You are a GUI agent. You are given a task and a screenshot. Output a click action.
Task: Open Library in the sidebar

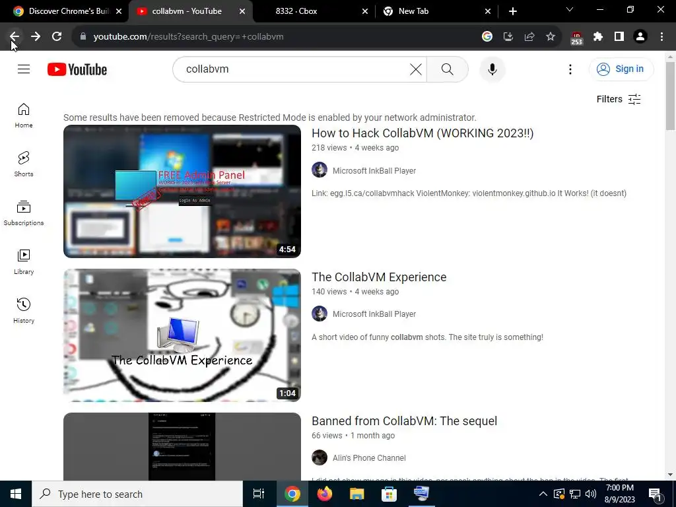point(24,261)
